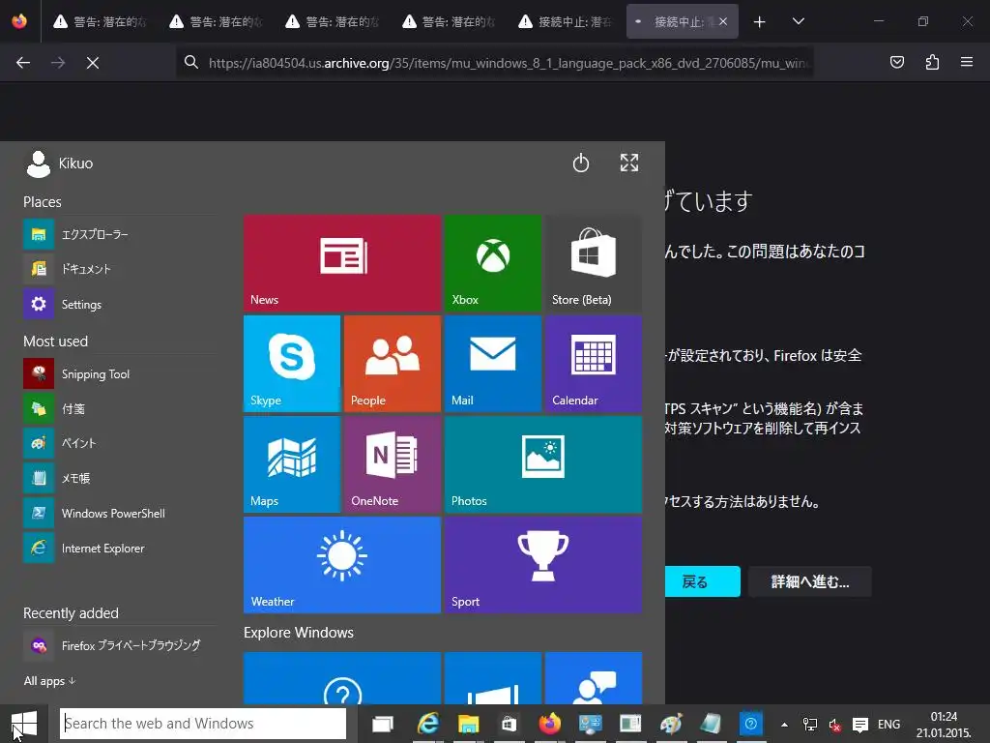Save page to Pocket in Firefox
Screen dimensions: 990x743
[x=897, y=63]
